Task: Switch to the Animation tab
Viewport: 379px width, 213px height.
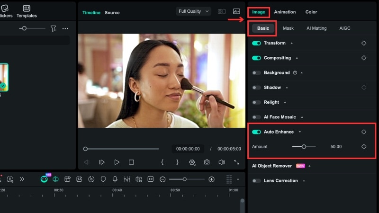Action: [x=285, y=12]
